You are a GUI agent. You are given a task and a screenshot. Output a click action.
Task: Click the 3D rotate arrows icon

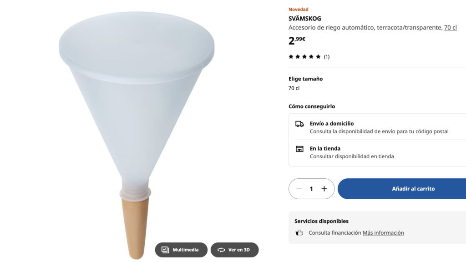click(221, 250)
